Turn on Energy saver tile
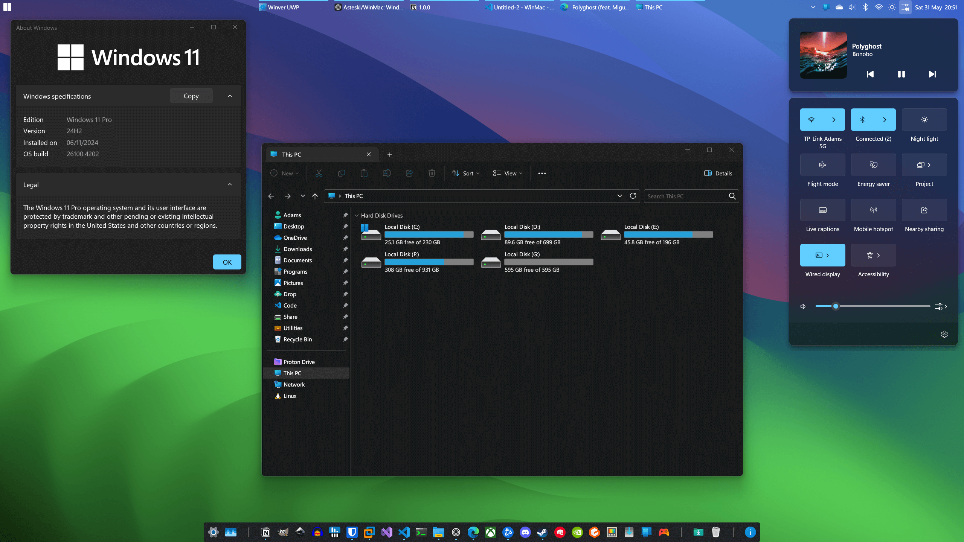Screen dimensions: 964x542 pyautogui.click(x=873, y=165)
